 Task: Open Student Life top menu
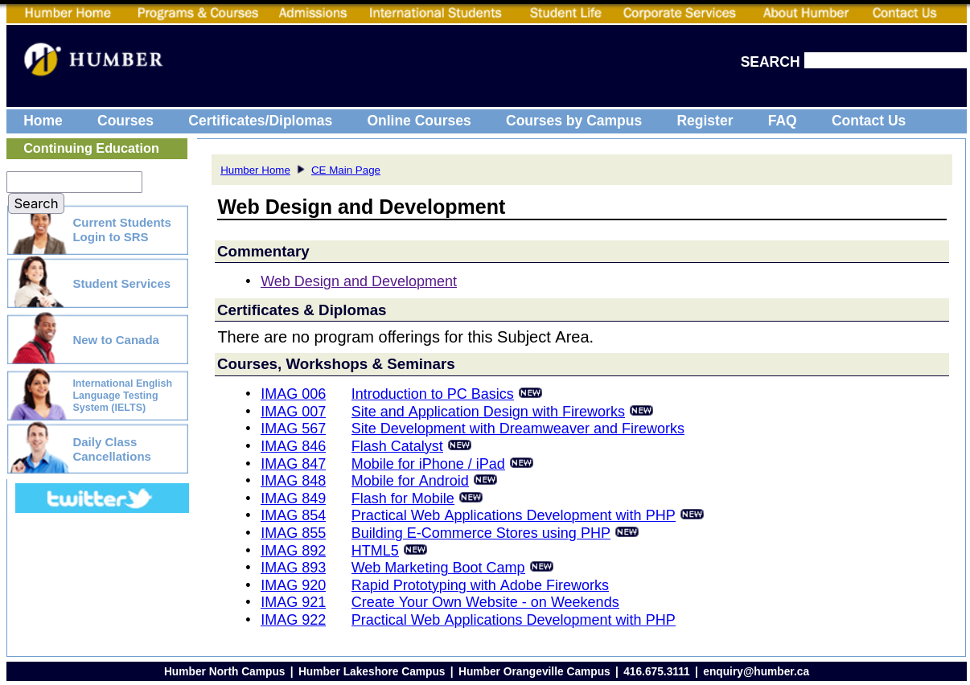pyautogui.click(x=565, y=13)
